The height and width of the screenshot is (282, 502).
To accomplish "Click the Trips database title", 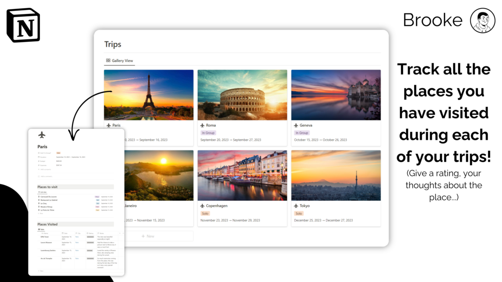I will coord(113,44).
